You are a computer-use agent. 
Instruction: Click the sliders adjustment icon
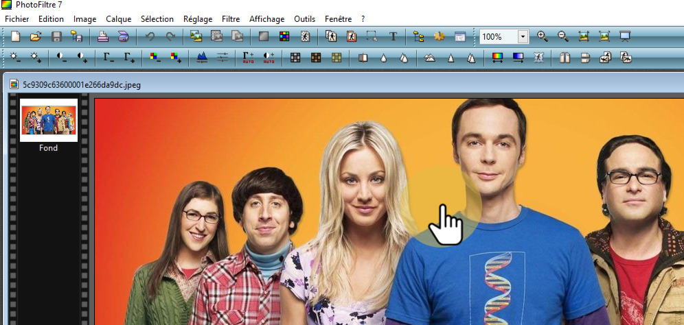click(x=223, y=58)
